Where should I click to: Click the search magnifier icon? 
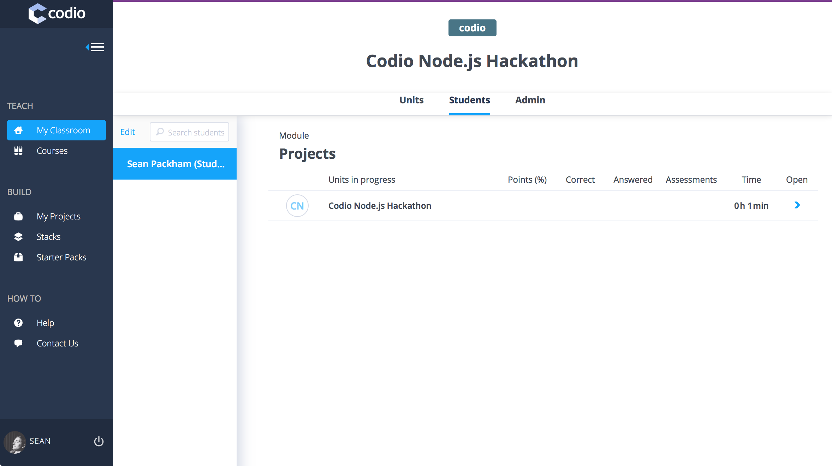(x=160, y=132)
